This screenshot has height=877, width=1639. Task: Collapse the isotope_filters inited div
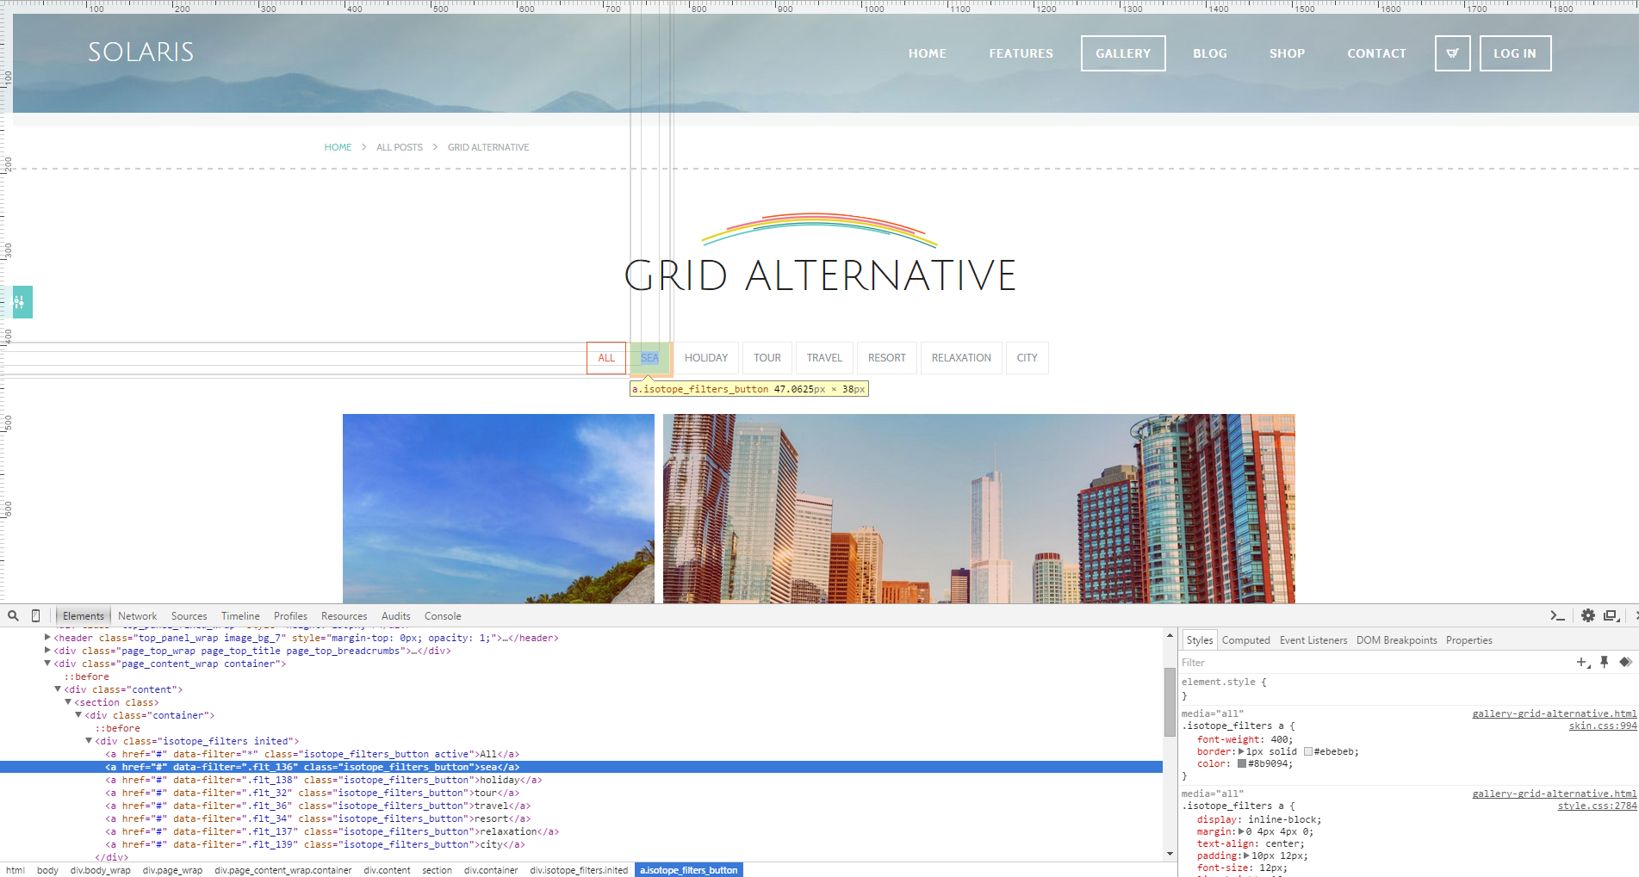[89, 741]
